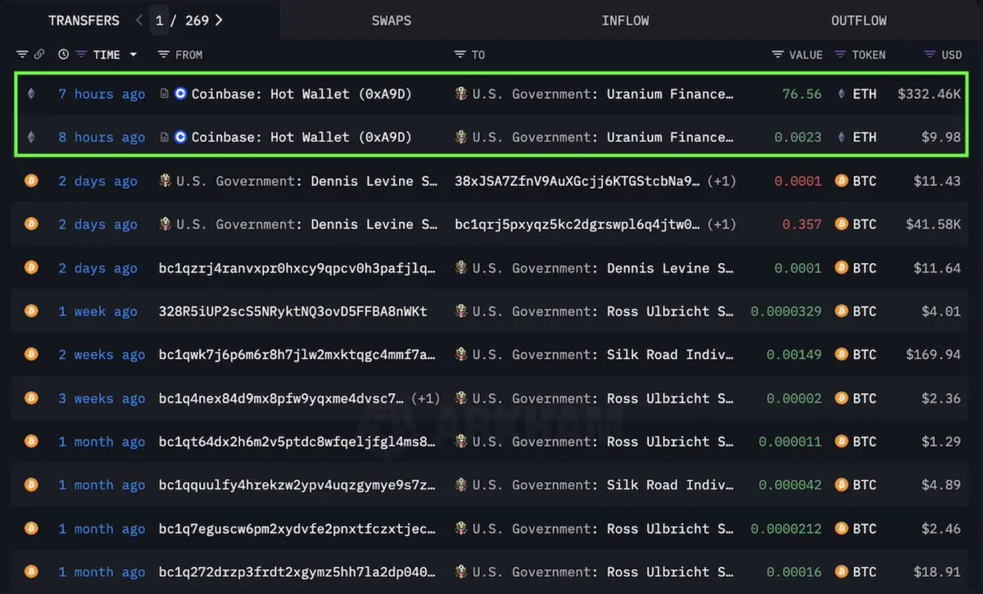Viewport: 983px width, 594px height.
Task: Click BTC token icon on $4.01 row
Action: [x=841, y=311]
